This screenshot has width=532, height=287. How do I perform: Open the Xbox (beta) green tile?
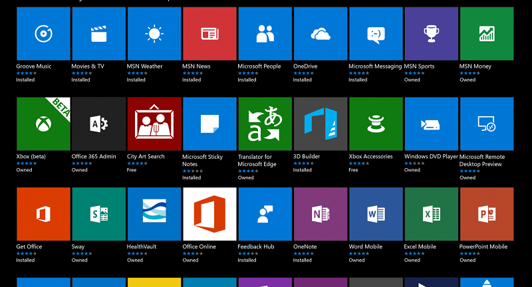[x=43, y=124]
